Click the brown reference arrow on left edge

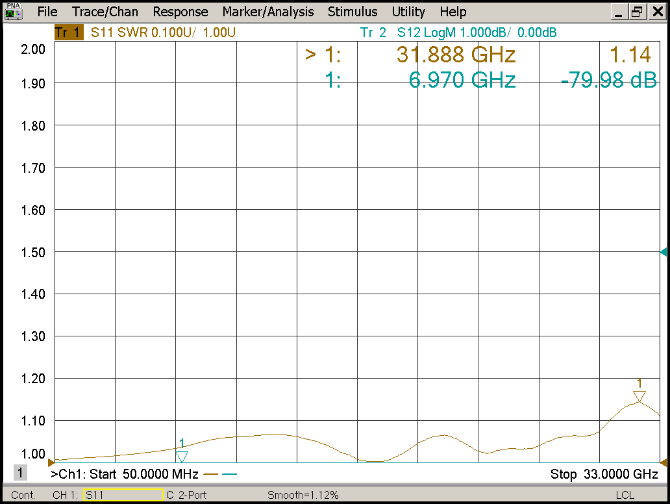pos(51,462)
